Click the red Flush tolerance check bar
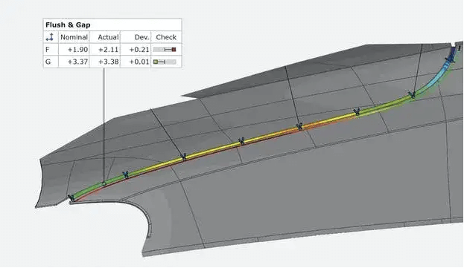The image size is (464, 268). point(165,50)
